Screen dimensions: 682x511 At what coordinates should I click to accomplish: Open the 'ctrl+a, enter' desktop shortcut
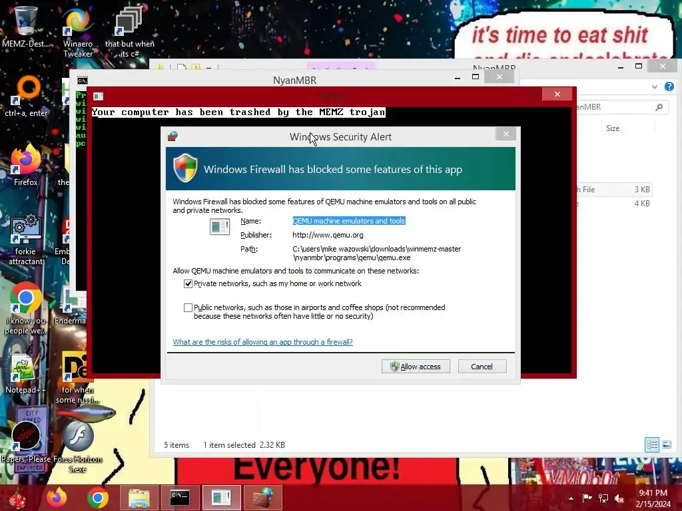pos(26,96)
